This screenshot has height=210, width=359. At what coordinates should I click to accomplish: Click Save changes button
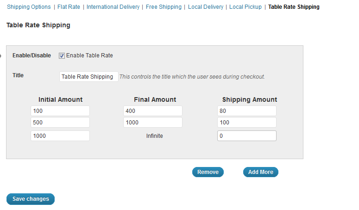31,199
